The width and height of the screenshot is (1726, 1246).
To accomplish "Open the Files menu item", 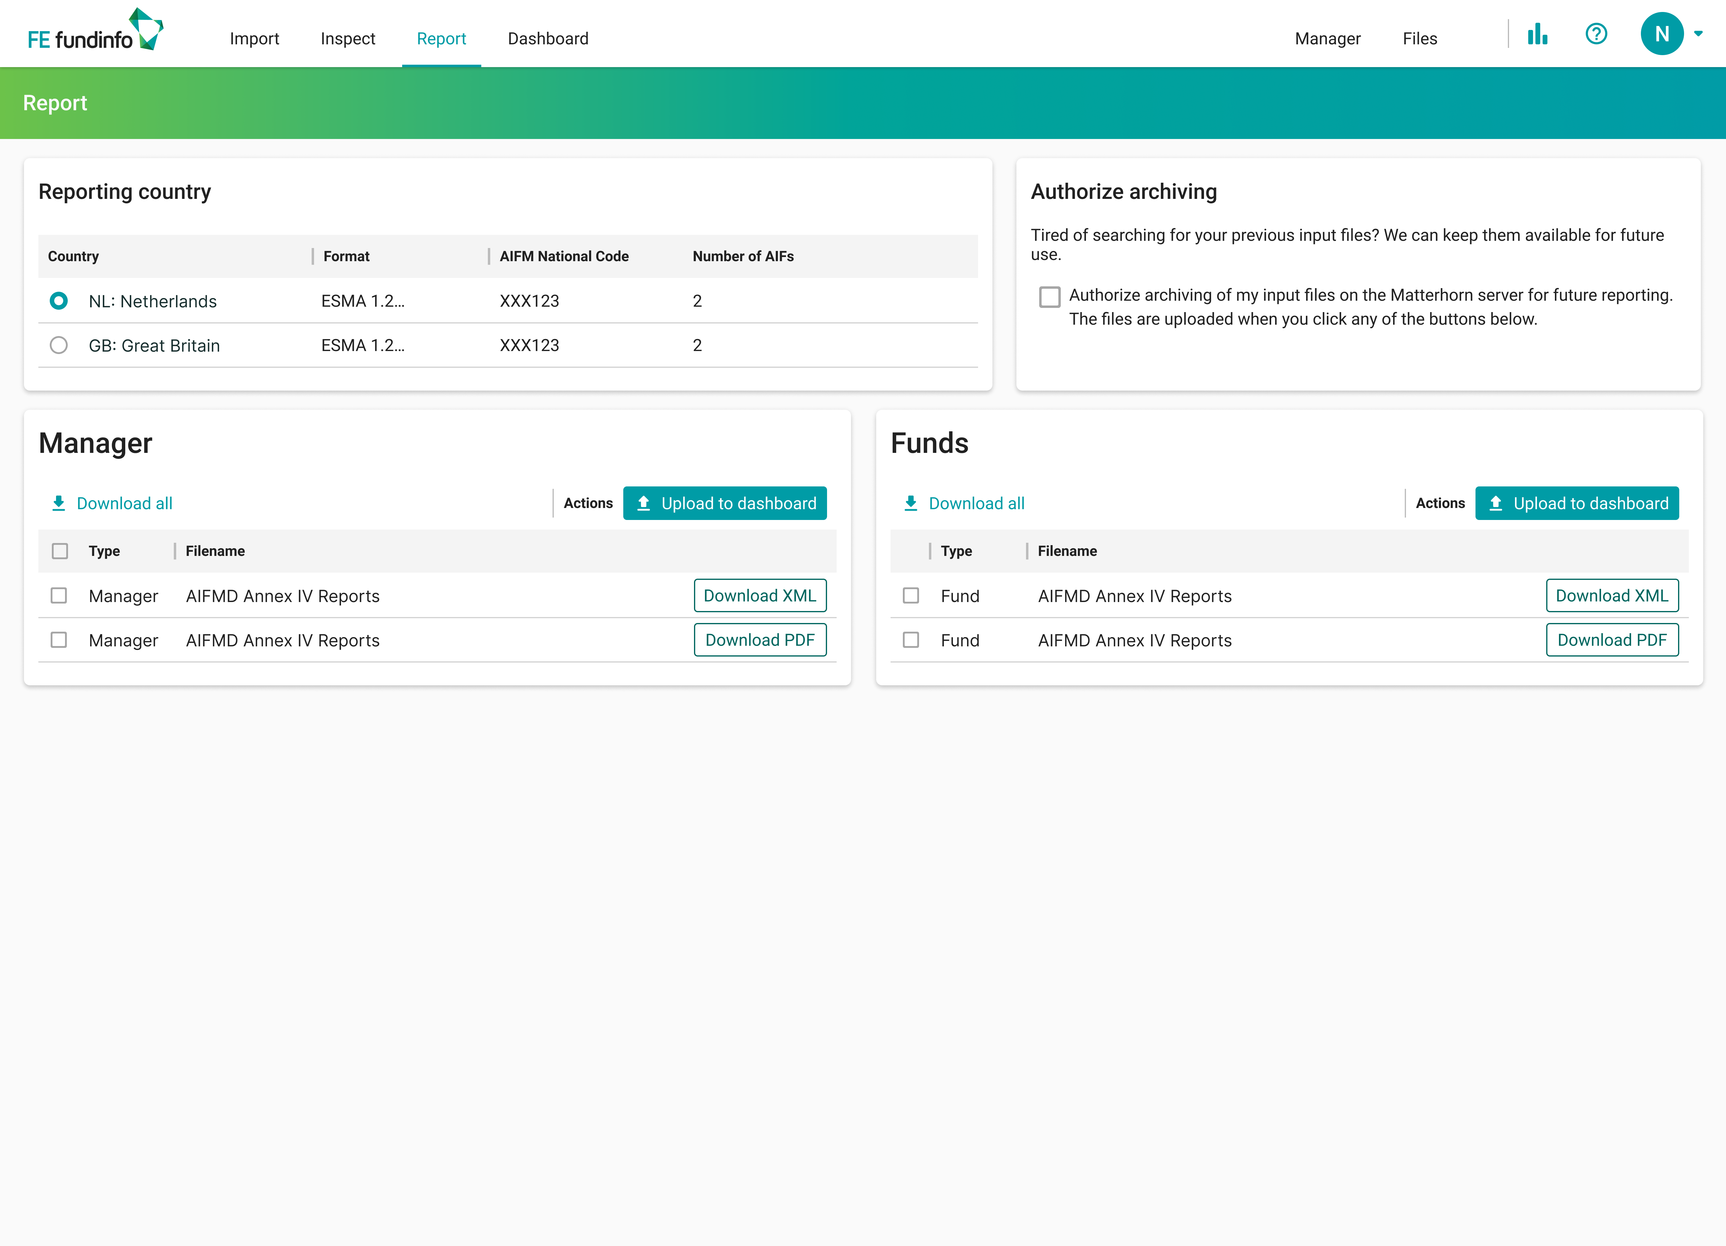I will [x=1419, y=39].
